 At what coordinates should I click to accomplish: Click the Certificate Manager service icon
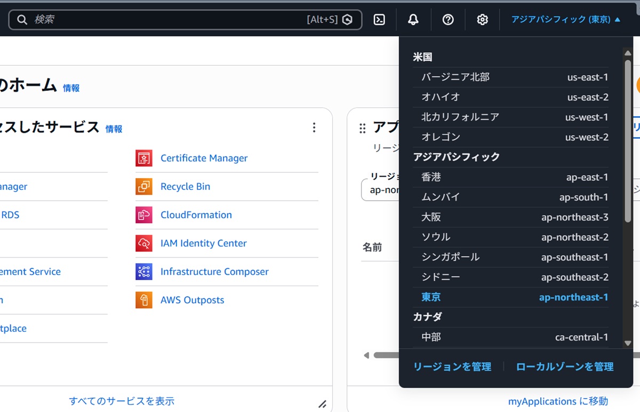[144, 158]
